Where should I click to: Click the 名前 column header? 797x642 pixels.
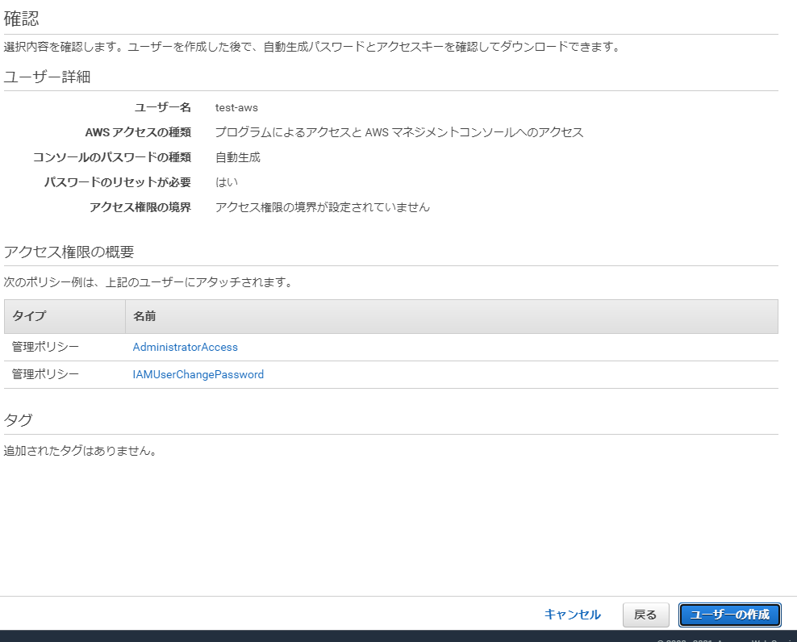[144, 316]
